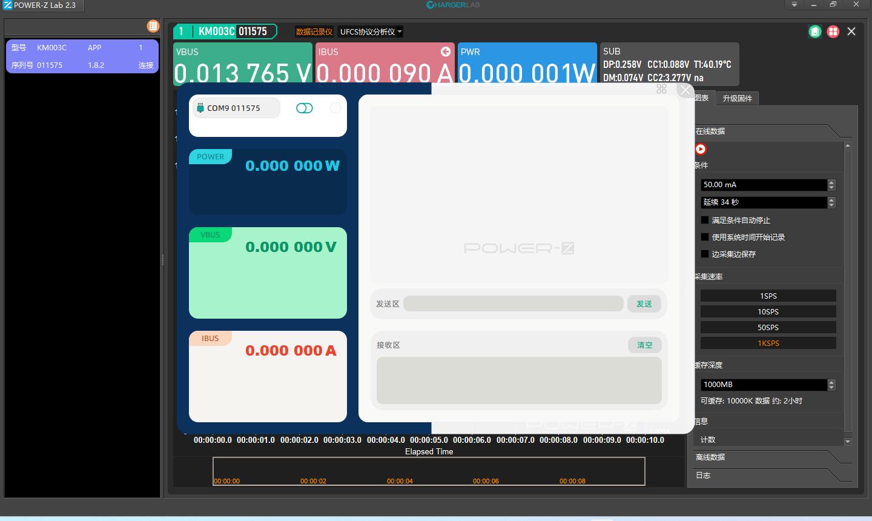Open the COM9 011575 port selector

(236, 108)
